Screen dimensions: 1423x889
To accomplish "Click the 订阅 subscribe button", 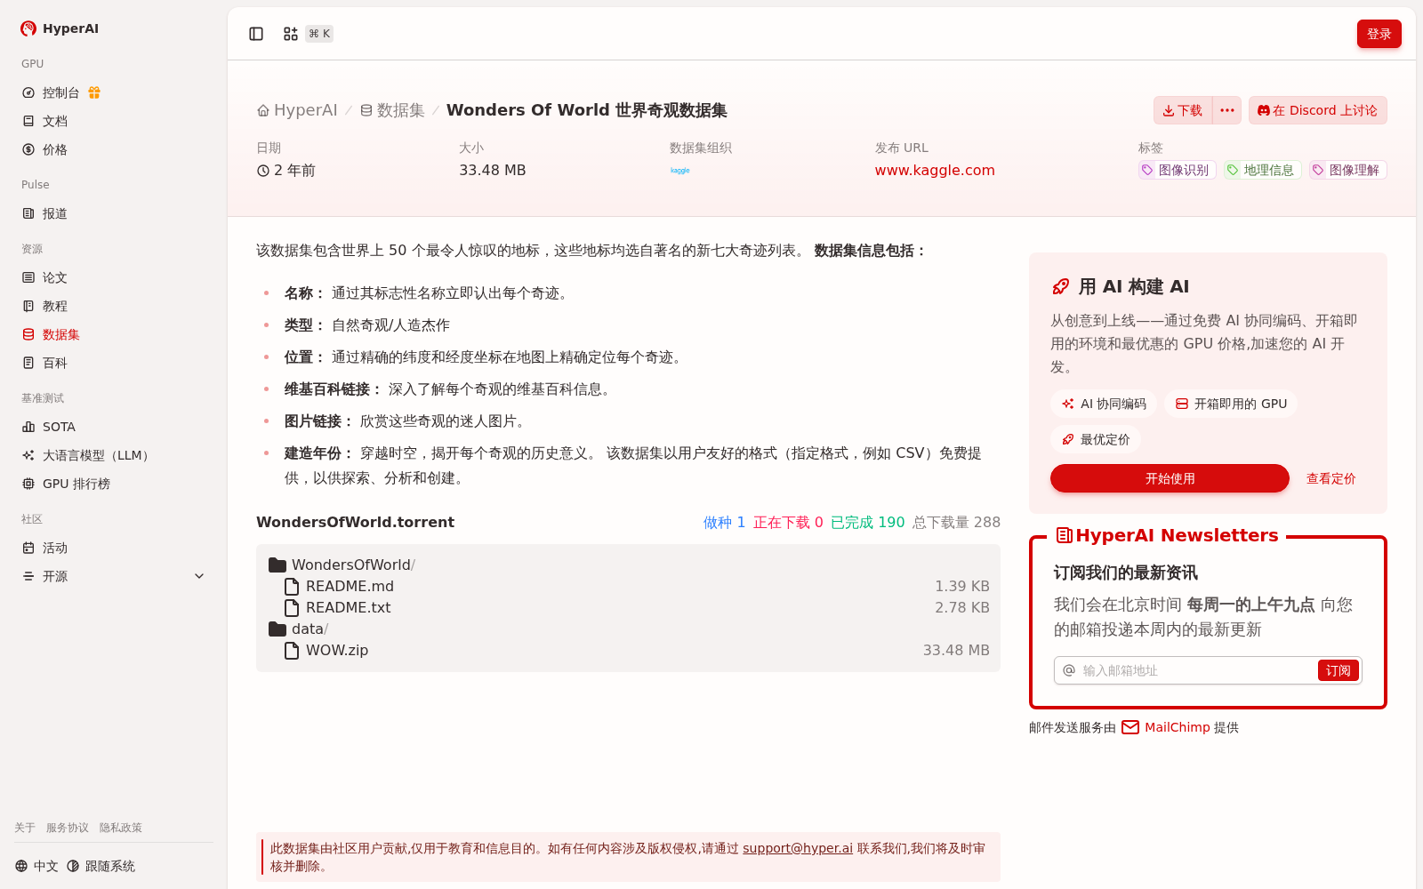I will click(1338, 670).
